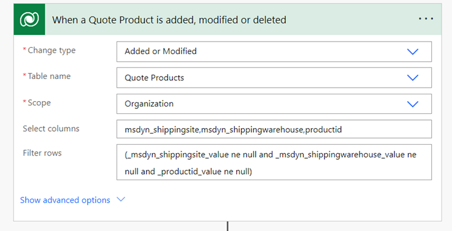452x231 pixels.
Task: Click into the Filter rows field
Action: click(274, 162)
